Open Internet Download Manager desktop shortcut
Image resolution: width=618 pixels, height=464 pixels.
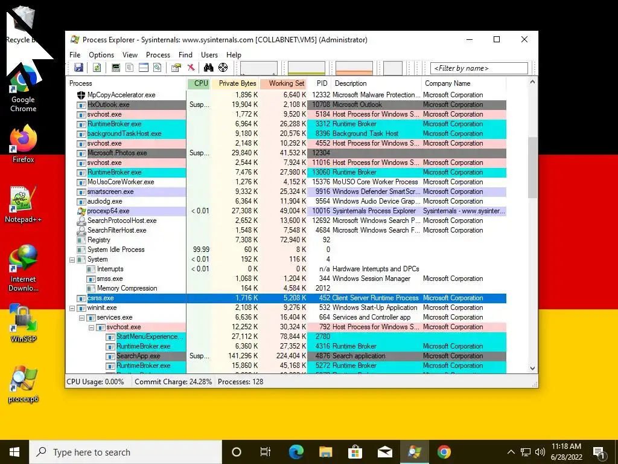[x=24, y=268]
